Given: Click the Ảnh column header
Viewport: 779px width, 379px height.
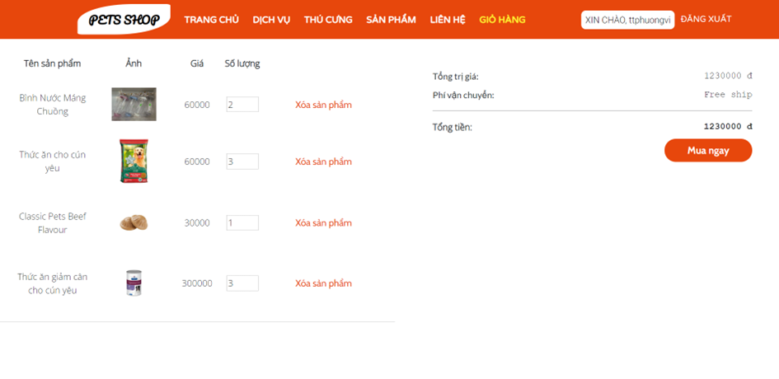Looking at the screenshot, I should click(134, 63).
